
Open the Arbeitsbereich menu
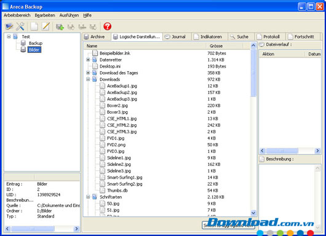(17, 15)
